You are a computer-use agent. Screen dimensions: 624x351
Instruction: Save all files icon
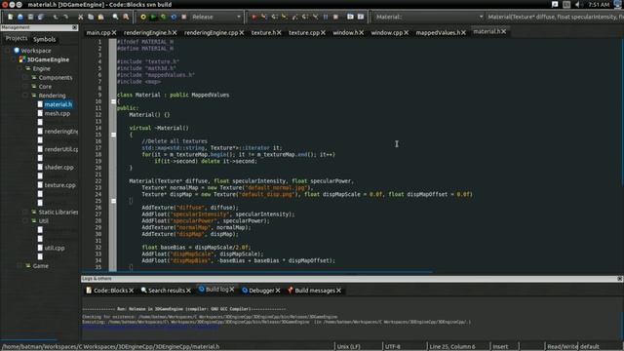(x=41, y=17)
